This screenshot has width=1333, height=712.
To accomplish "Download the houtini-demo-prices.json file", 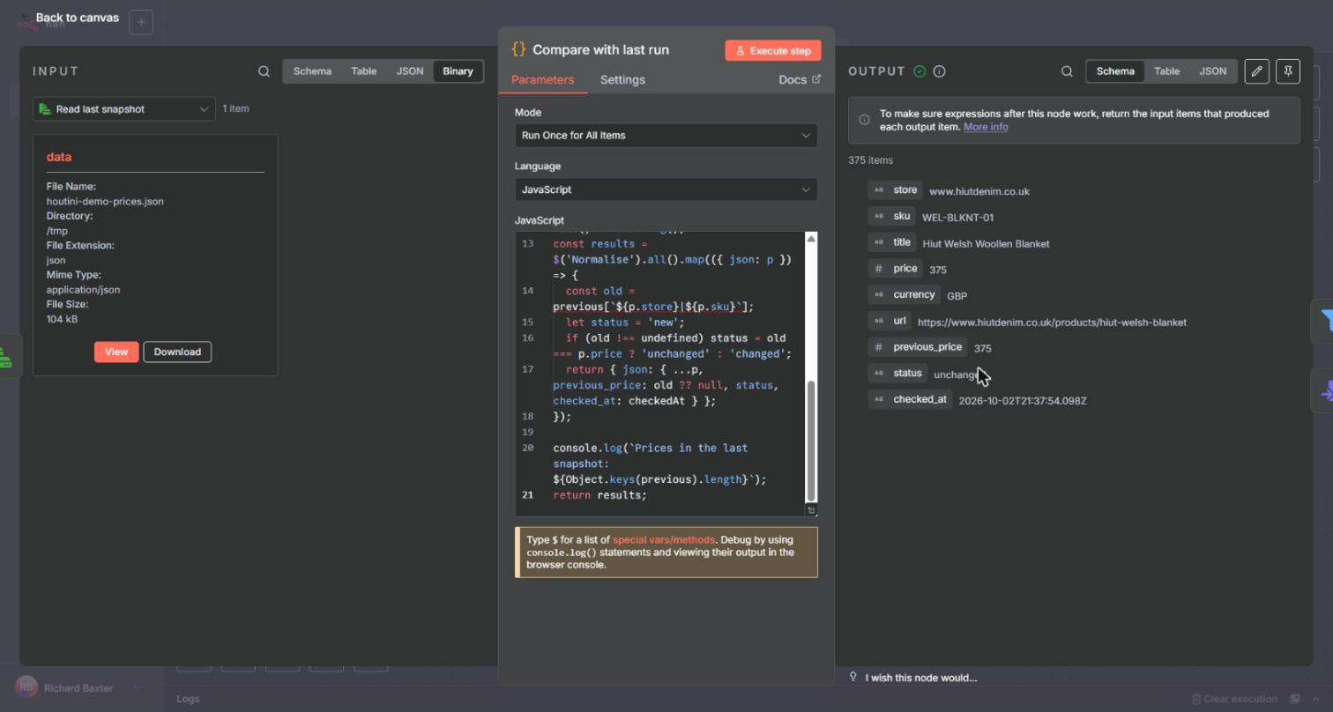I will coord(177,352).
